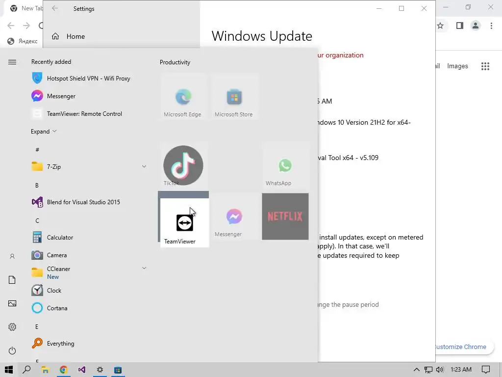The height and width of the screenshot is (377, 502).
Task: Open taskbar Search
Action: [x=26, y=370]
